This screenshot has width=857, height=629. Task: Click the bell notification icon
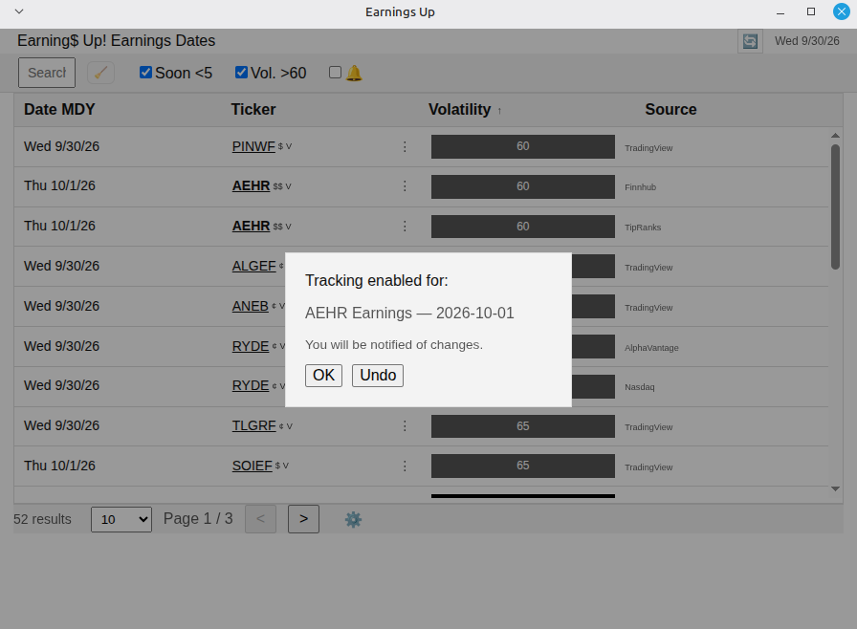tap(354, 73)
